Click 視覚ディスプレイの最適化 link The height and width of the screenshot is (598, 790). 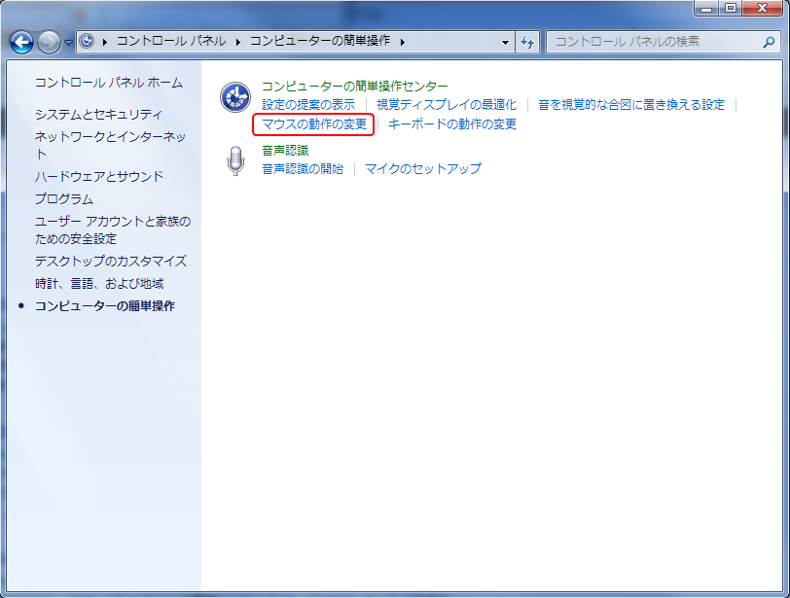[x=447, y=105]
